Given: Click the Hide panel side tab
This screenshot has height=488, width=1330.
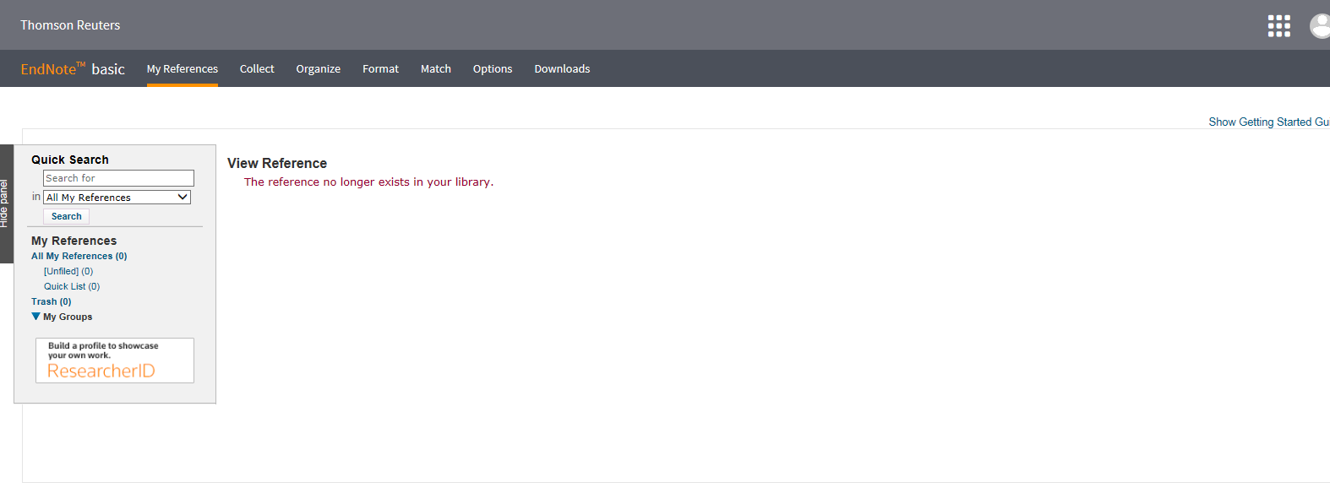Looking at the screenshot, I should click(6, 203).
